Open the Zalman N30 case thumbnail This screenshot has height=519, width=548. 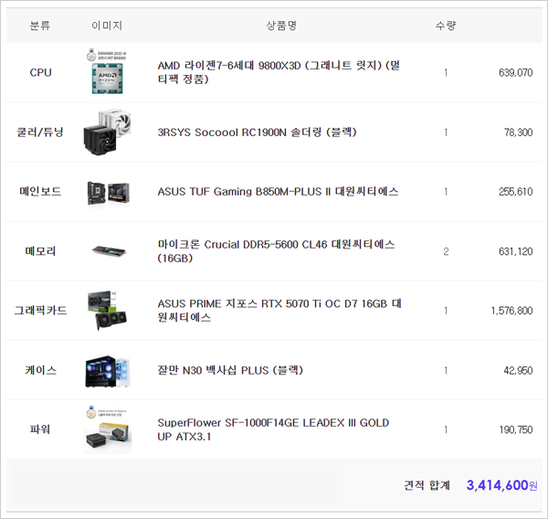107,370
